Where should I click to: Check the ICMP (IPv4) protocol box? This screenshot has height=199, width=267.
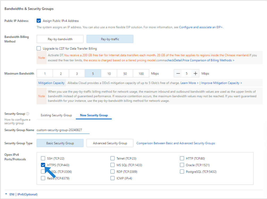coord(113,178)
